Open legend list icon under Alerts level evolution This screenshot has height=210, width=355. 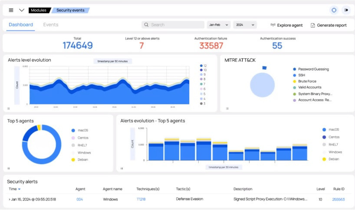coord(9,108)
